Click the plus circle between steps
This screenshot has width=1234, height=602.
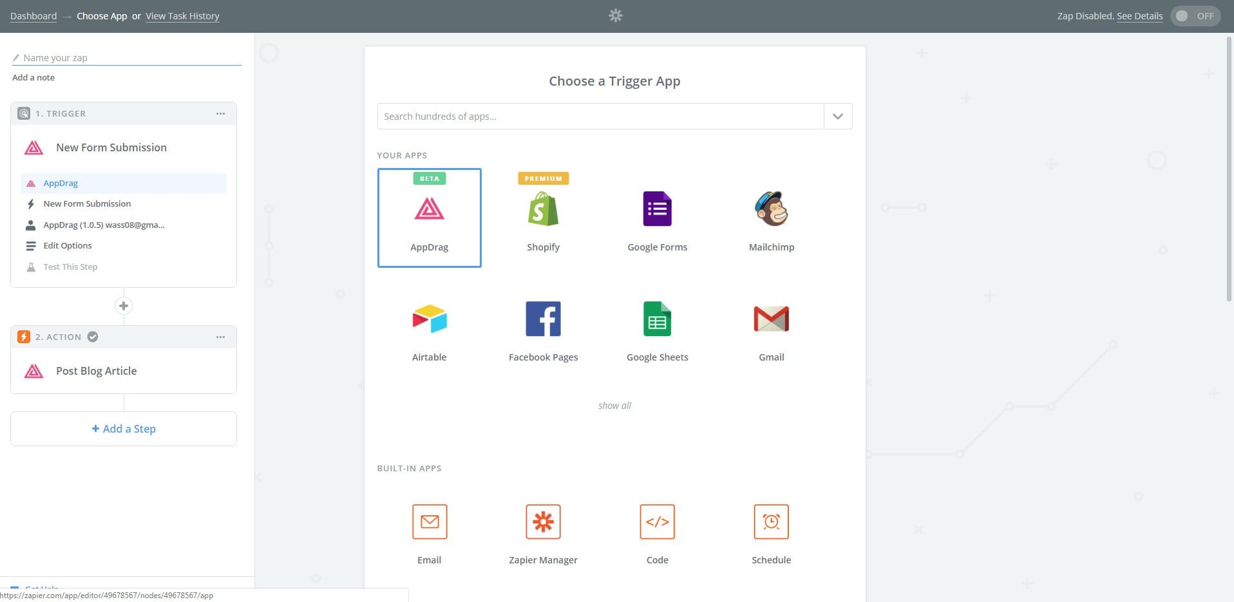[124, 306]
